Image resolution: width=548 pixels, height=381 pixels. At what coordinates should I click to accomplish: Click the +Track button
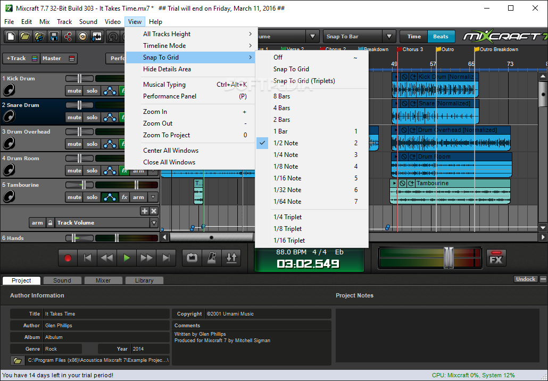coord(21,59)
